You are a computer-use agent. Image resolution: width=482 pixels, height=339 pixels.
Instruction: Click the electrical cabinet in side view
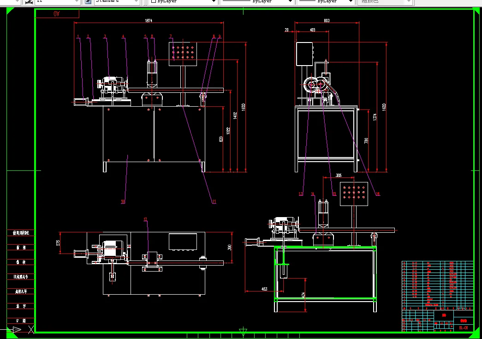click(304, 54)
